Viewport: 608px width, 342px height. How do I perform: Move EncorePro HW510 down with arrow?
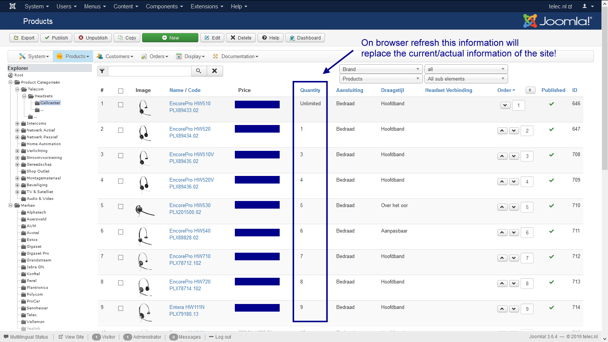(505, 105)
